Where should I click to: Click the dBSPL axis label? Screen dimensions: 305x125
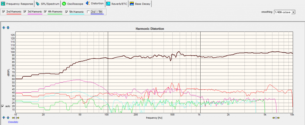8,72
